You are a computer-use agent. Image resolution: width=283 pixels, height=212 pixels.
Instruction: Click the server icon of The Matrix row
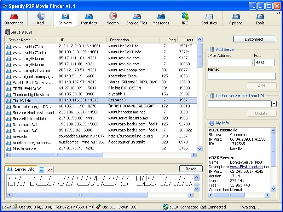(x=9, y=101)
